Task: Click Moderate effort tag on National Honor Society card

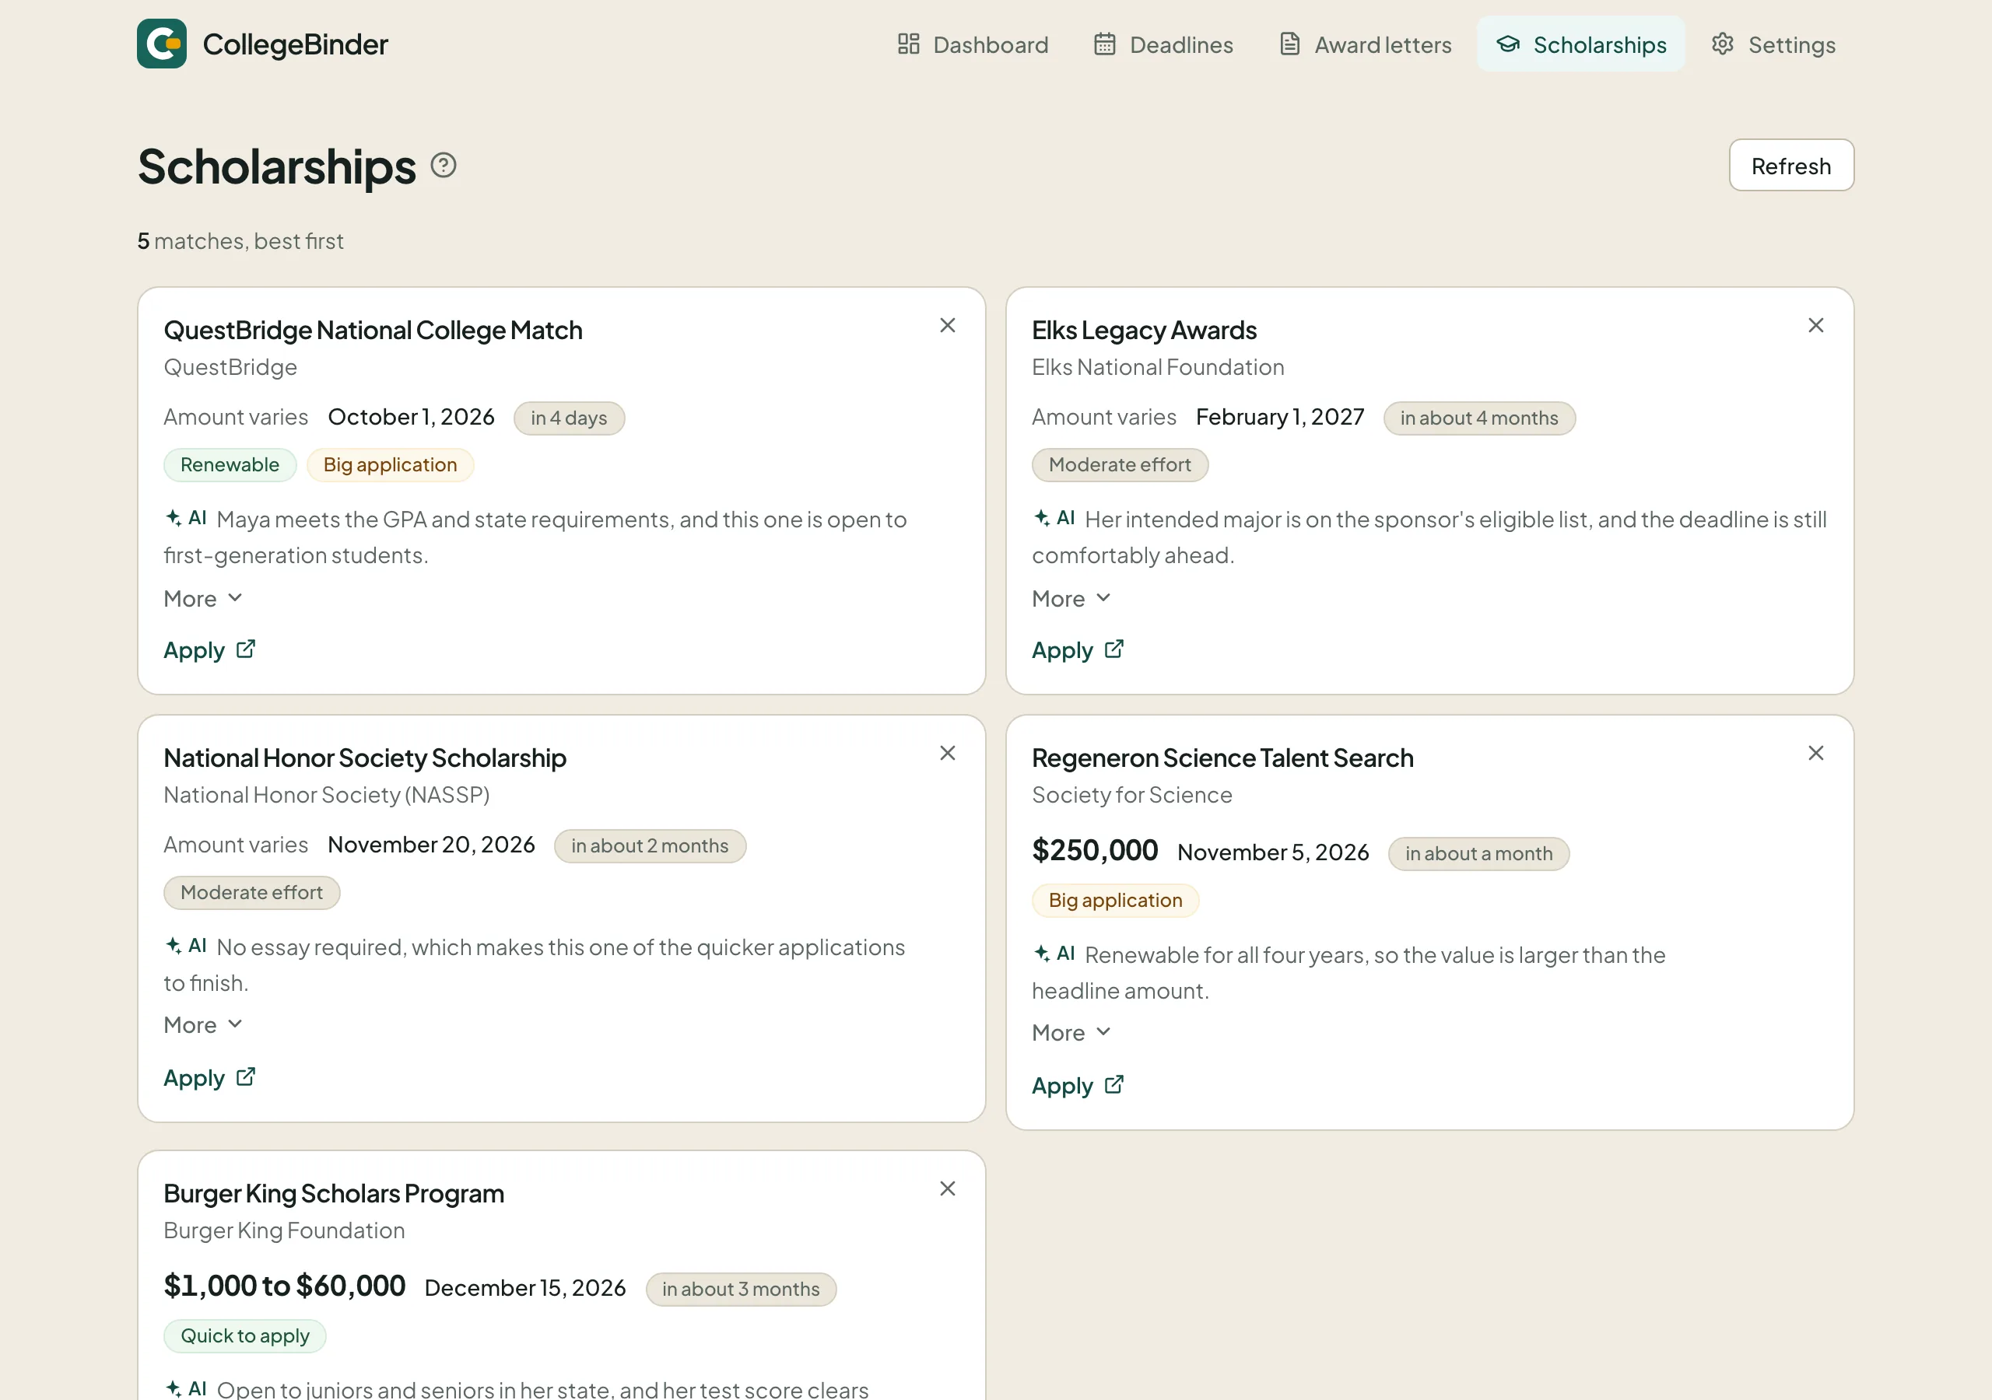Action: [x=251, y=893]
